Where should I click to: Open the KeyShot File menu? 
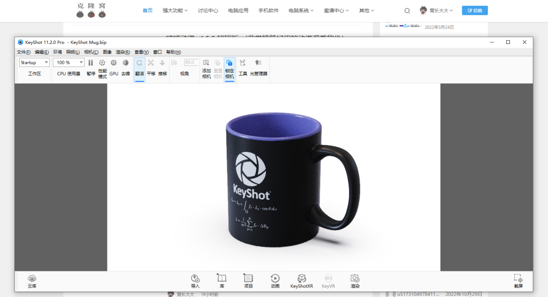tap(24, 52)
